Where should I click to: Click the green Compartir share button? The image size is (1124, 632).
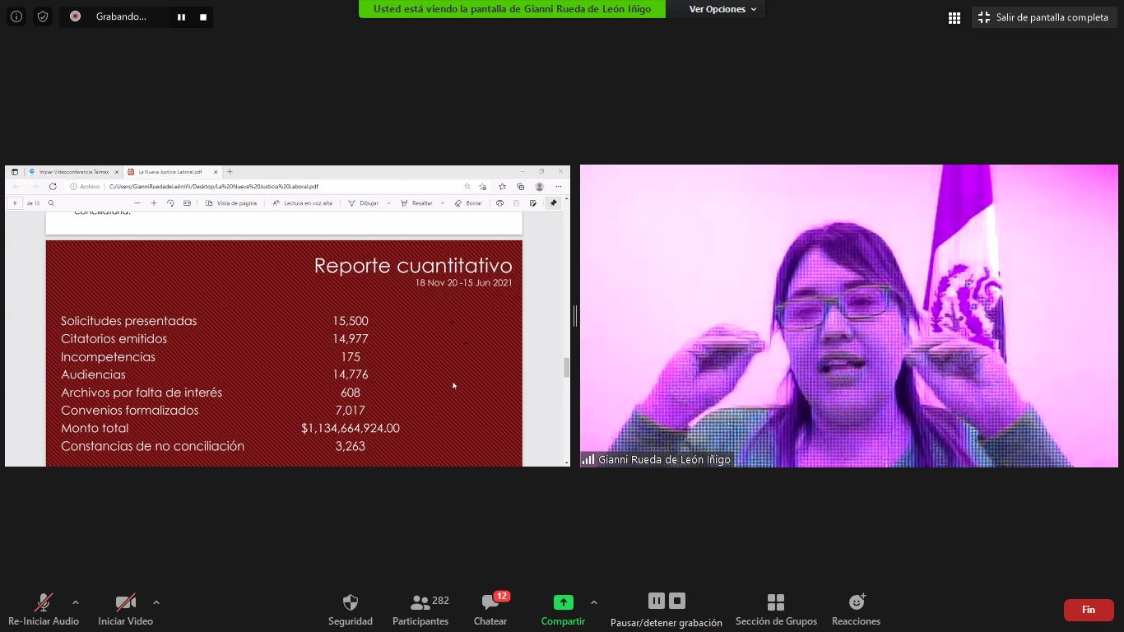[563, 610]
